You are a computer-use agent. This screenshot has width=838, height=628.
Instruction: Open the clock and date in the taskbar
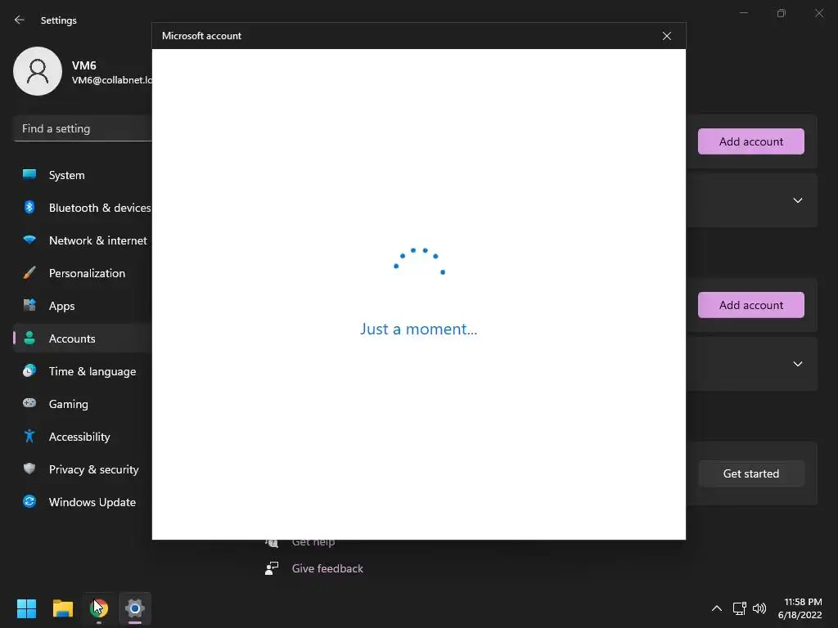click(x=800, y=608)
